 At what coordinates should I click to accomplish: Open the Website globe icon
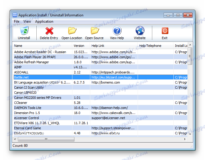click(140, 31)
